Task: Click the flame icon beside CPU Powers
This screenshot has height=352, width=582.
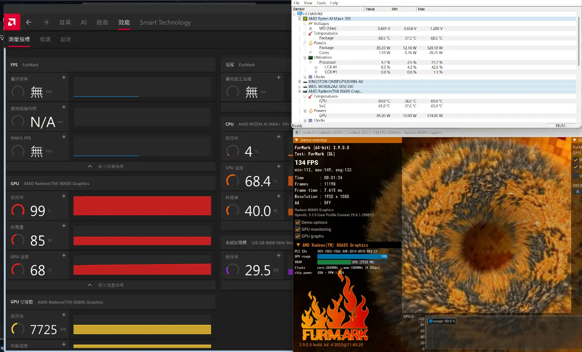Action: pyautogui.click(x=310, y=43)
